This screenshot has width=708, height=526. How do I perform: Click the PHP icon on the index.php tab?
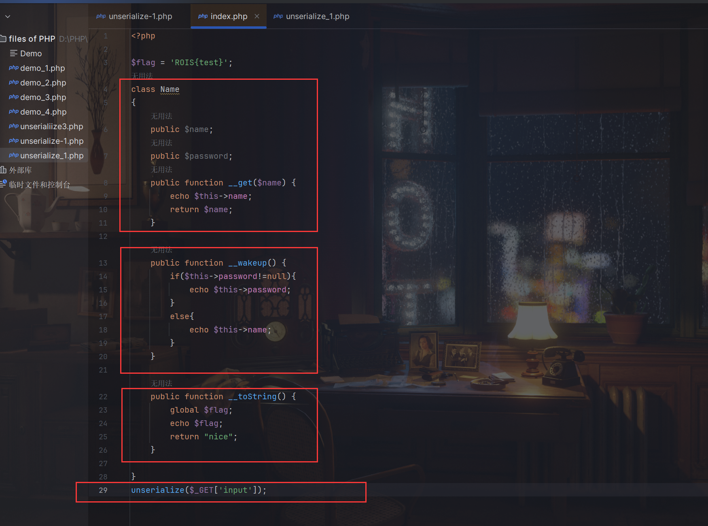[x=203, y=16]
